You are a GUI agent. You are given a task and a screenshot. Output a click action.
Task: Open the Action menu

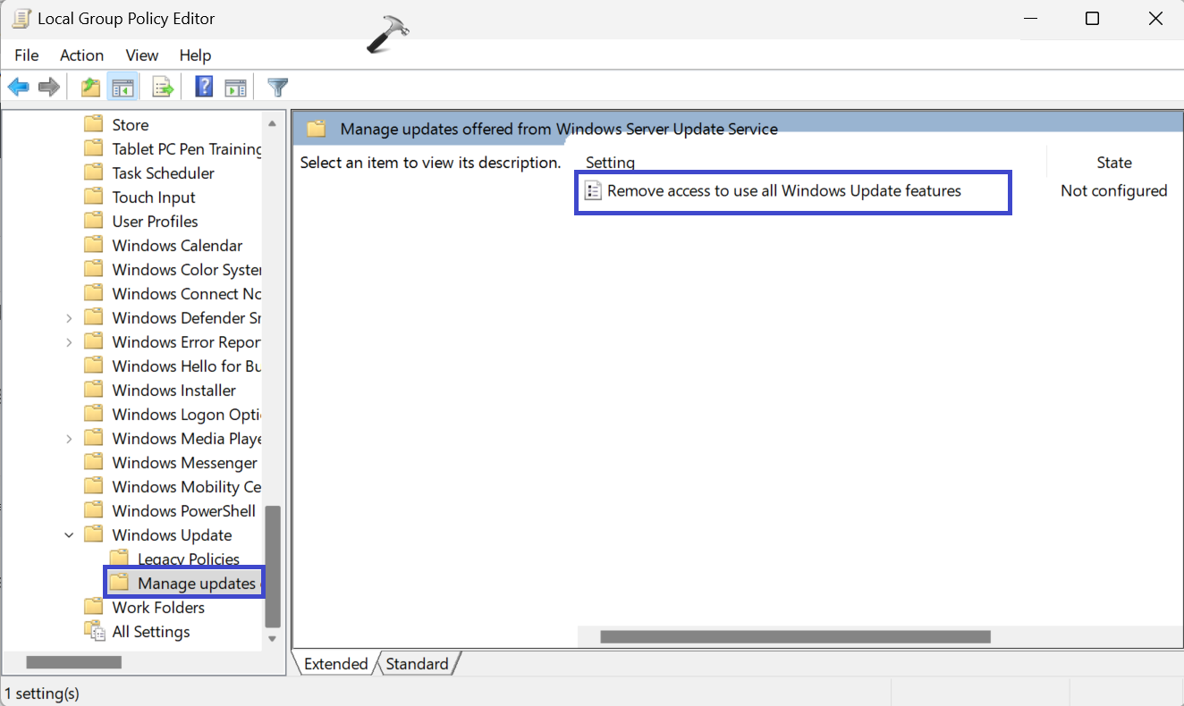pyautogui.click(x=82, y=55)
